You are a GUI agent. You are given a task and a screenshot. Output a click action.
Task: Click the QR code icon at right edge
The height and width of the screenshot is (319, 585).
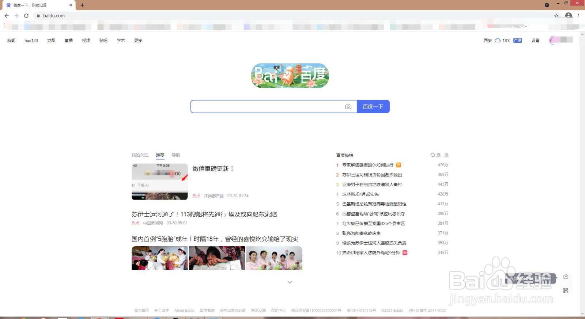point(566,290)
